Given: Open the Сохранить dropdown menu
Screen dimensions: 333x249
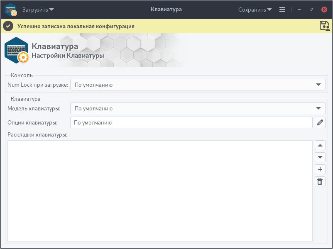Looking at the screenshot, I should pos(255,10).
